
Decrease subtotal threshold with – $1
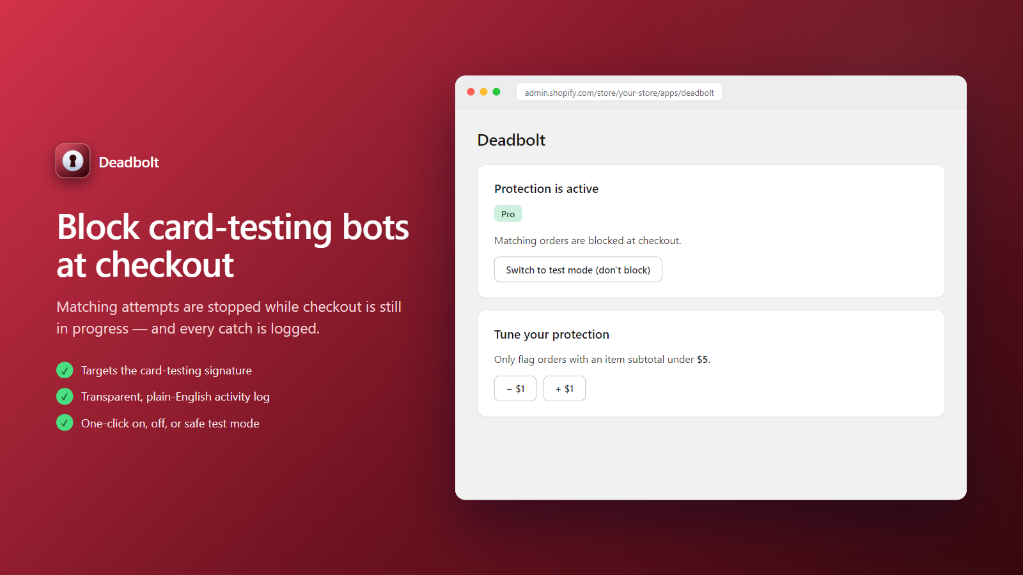515,388
